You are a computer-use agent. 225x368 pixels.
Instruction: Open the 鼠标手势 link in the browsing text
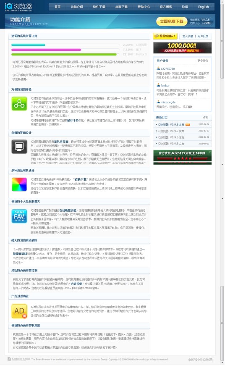click(x=73, y=120)
